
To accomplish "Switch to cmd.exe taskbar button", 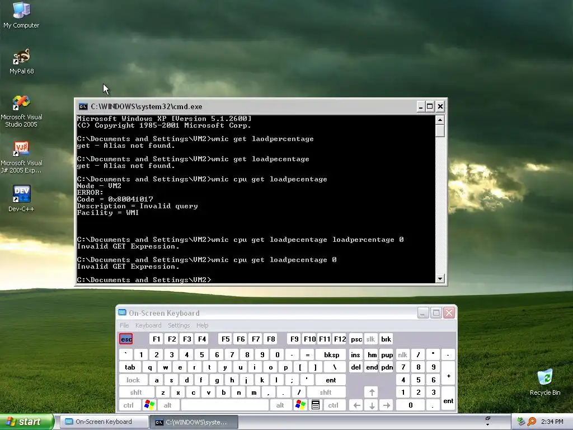I will (x=194, y=422).
